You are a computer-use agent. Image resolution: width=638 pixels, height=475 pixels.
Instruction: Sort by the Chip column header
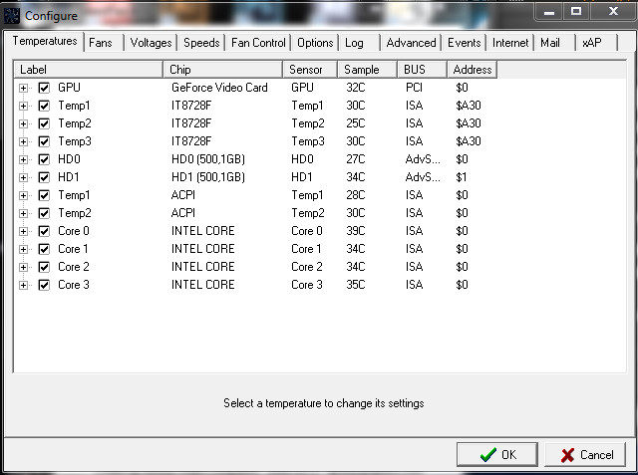(x=222, y=70)
